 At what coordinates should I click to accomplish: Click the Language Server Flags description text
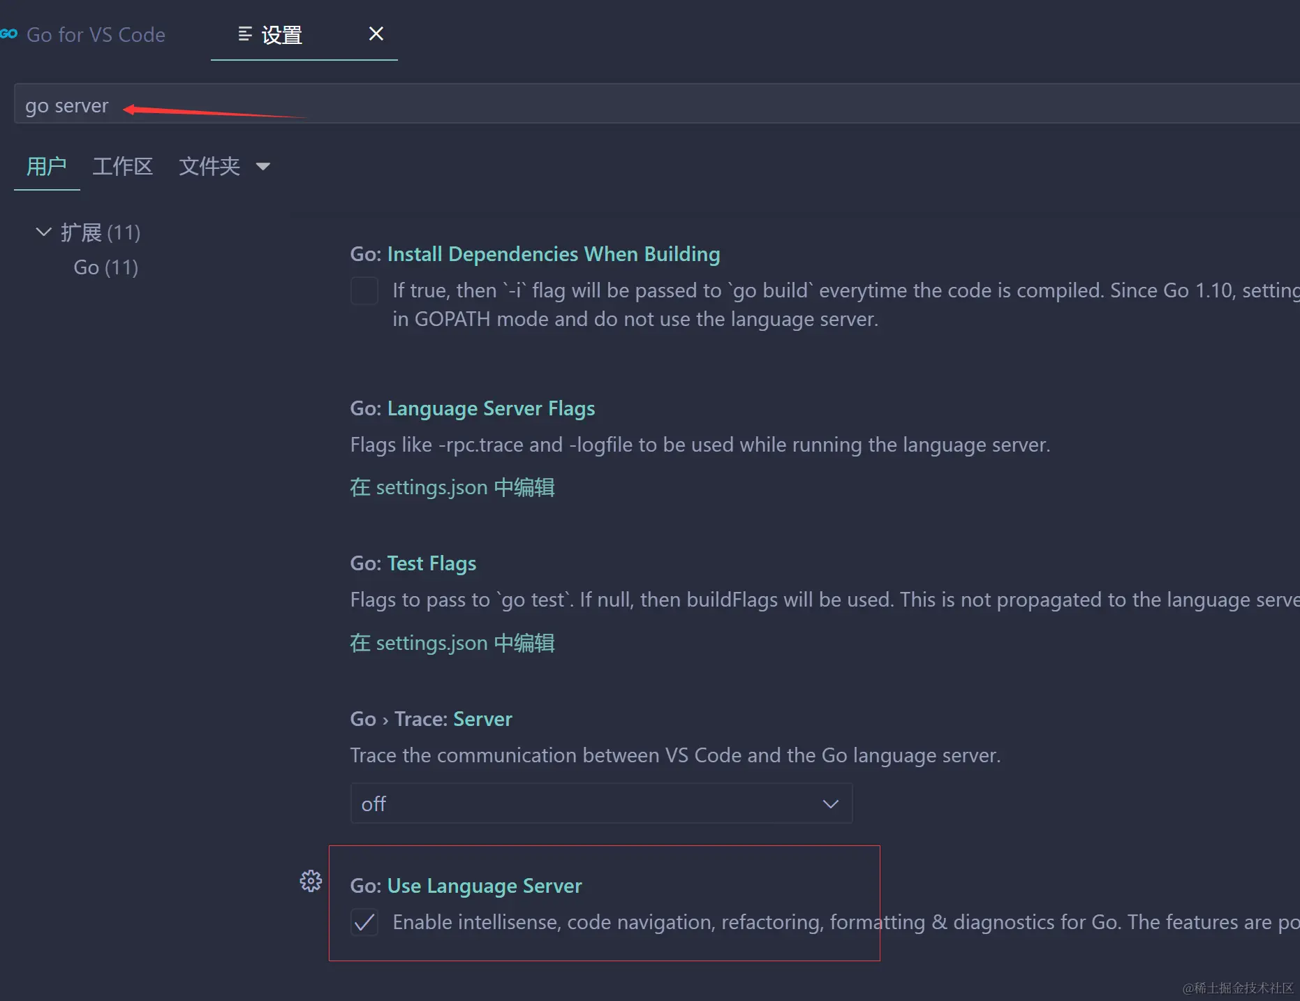click(700, 445)
